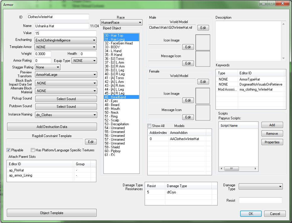Click Select Sound for Pickup Sound
Image resolution: width=292 pixels, height=223 pixels.
tap(66, 99)
